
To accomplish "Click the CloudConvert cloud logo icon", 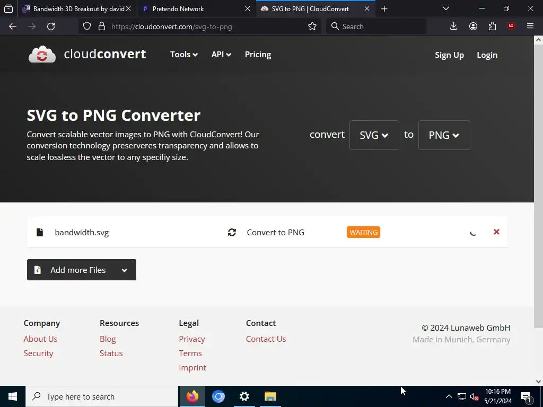I will tap(42, 55).
